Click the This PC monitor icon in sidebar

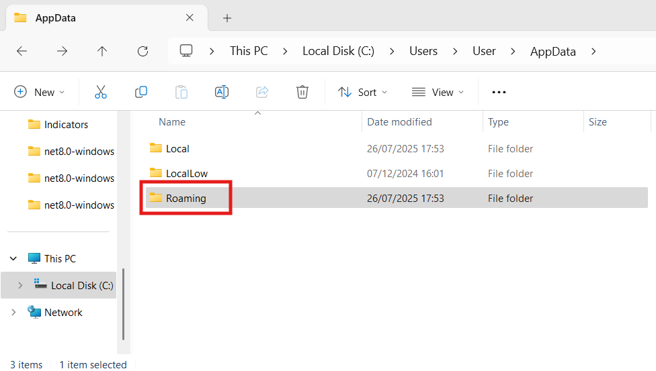pyautogui.click(x=34, y=258)
